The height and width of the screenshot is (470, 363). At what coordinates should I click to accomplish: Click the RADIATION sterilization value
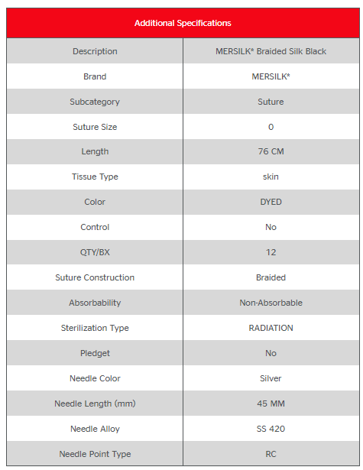271,328
